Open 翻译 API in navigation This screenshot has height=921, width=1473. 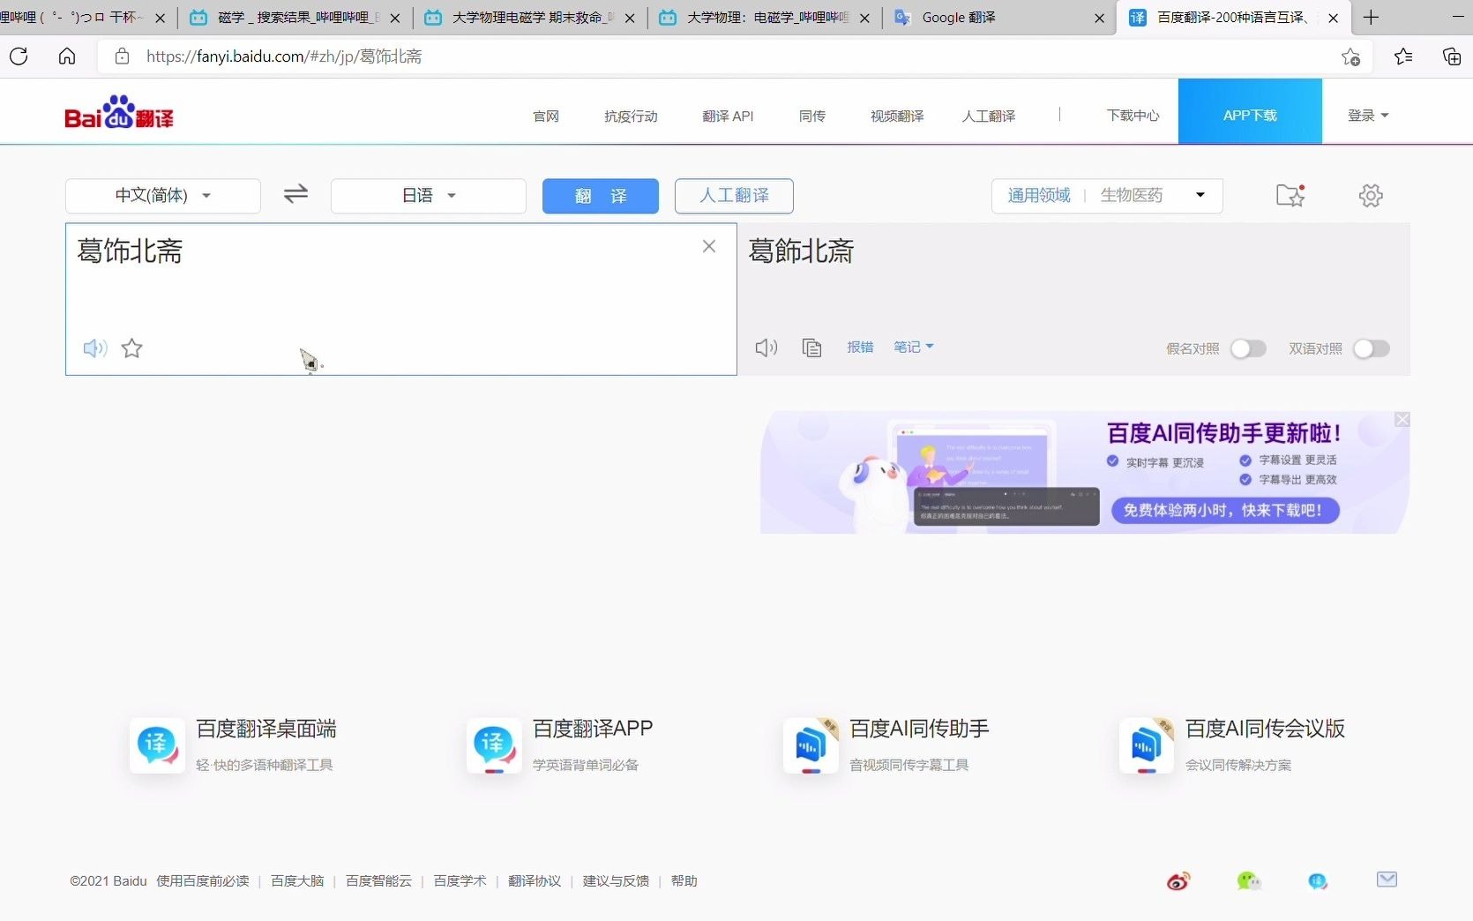[728, 116]
